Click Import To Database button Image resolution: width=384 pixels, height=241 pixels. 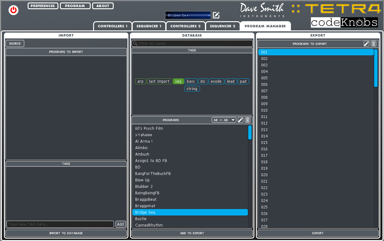tap(66, 233)
